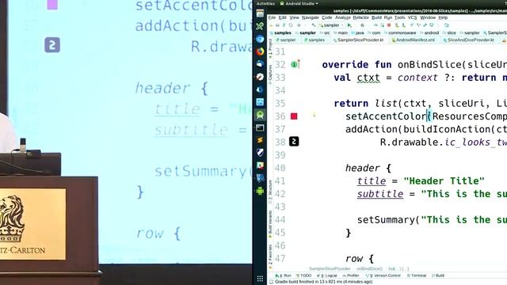
Task: Click the override gutter icon on line 32
Action: pyautogui.click(x=295, y=64)
